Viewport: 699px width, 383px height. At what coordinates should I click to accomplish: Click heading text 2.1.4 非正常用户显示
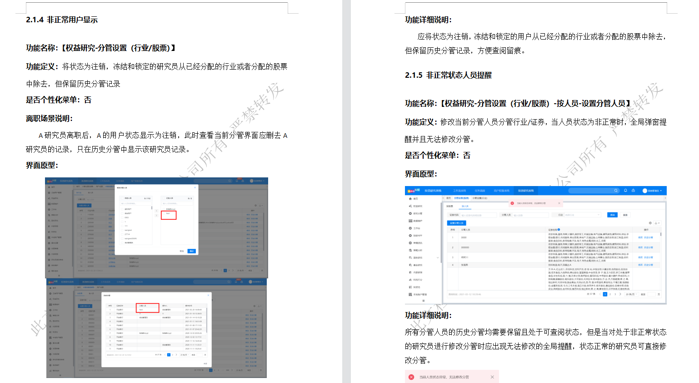62,20
